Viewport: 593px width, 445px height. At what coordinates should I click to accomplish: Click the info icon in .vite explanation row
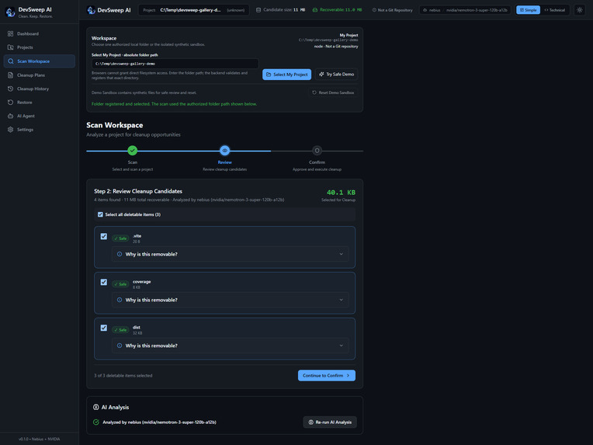coord(120,254)
